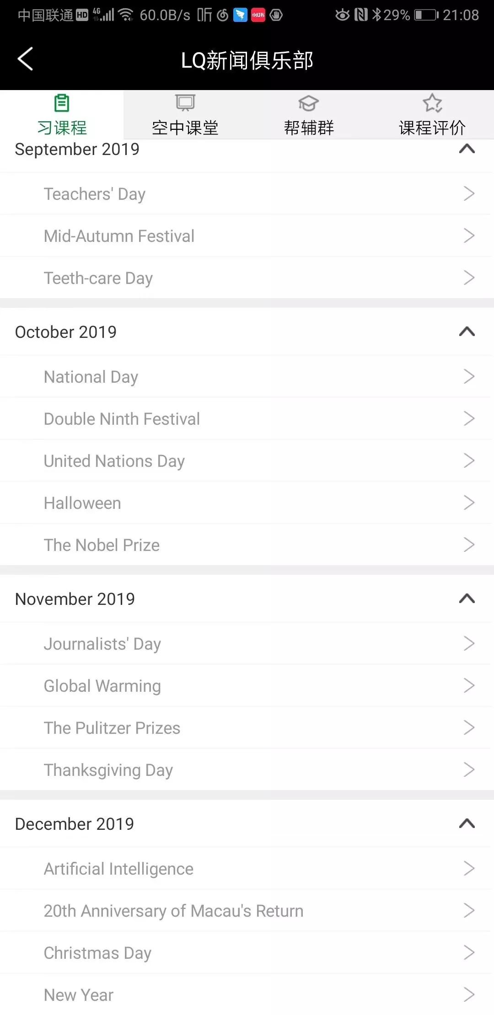This screenshot has height=1015, width=494.
Task: Open the Mid-Autumn Festival lesson
Action: click(119, 236)
